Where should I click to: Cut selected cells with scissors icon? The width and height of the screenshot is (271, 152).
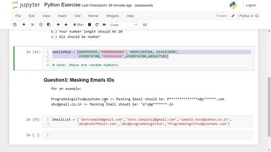tap(33, 24)
